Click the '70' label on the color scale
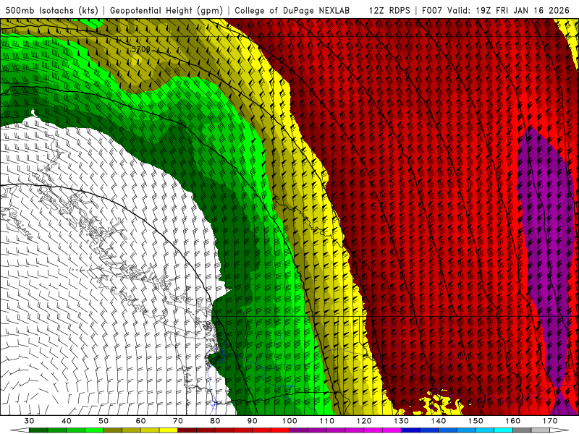The height and width of the screenshot is (434, 579). coord(178,421)
